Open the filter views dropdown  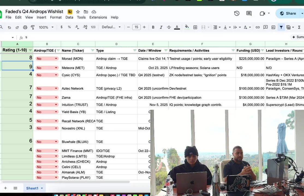[290, 27]
